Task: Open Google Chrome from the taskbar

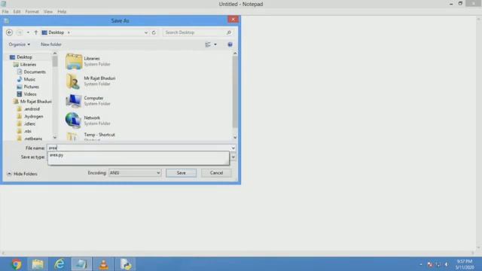Action: coord(17,264)
